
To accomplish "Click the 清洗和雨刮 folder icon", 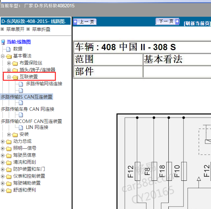I will pyautogui.click(x=9, y=162).
